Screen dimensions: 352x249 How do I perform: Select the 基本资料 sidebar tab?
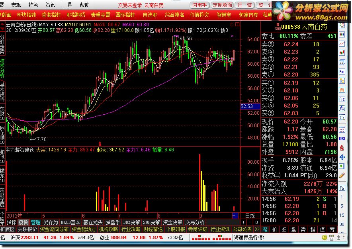pos(2,92)
